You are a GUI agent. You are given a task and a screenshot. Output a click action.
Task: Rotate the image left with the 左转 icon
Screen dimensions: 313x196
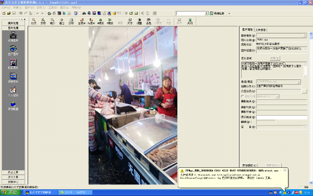tap(82, 21)
